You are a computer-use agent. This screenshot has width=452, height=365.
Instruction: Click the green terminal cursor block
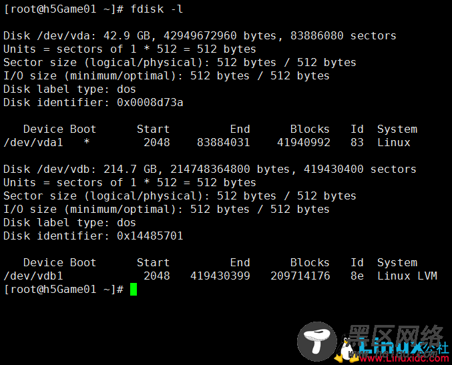[x=134, y=289]
